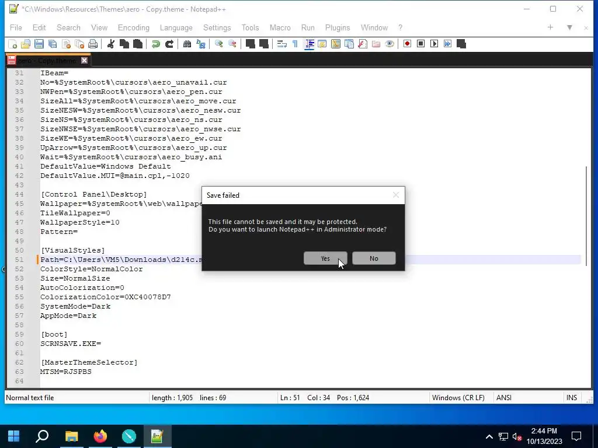Click the Cut scissors icon

click(x=111, y=44)
